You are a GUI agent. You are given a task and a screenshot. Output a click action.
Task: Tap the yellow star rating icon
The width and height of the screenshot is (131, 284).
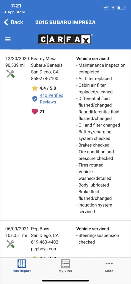tap(35, 88)
